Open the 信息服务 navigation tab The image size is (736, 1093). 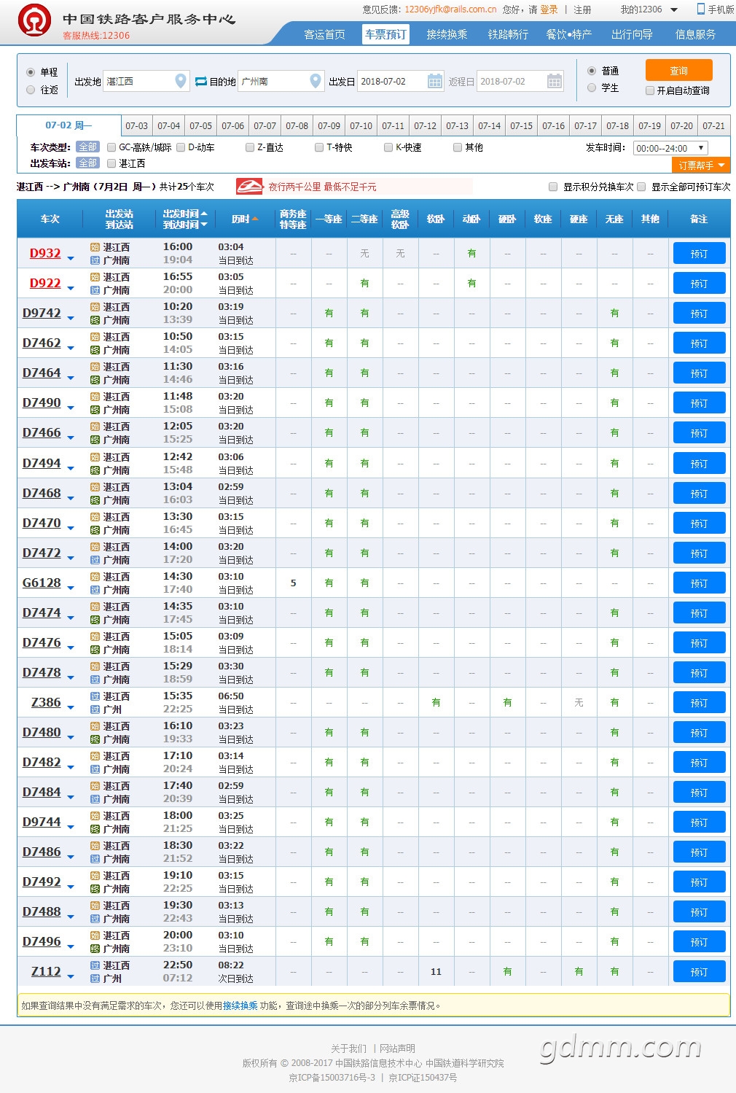695,34
